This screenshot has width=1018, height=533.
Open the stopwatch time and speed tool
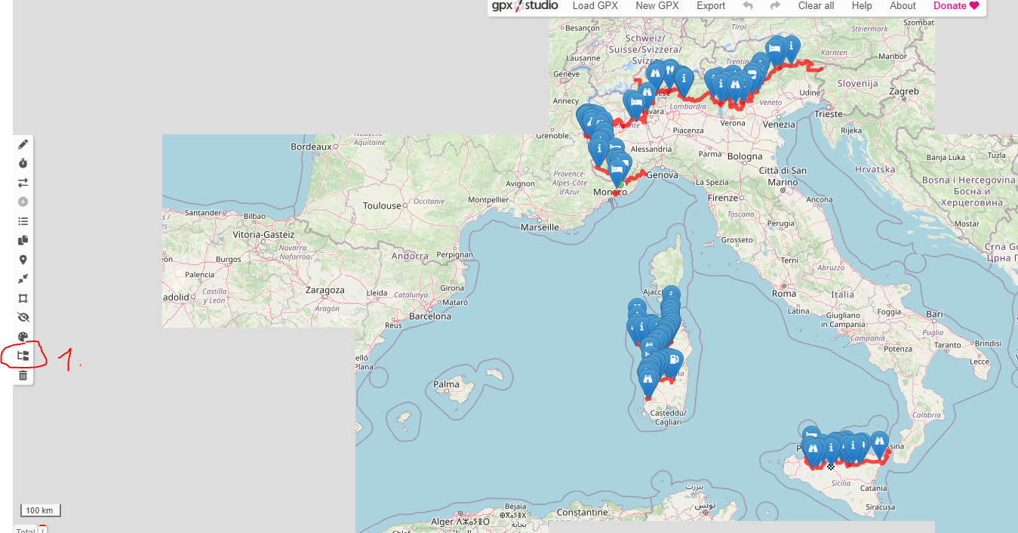[x=23, y=163]
